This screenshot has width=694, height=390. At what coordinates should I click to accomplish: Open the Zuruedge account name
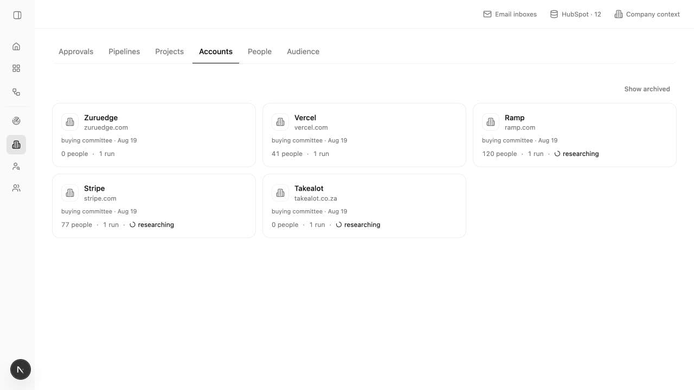pos(101,118)
